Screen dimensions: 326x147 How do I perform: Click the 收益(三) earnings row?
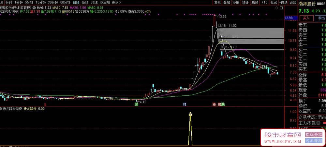312,111
